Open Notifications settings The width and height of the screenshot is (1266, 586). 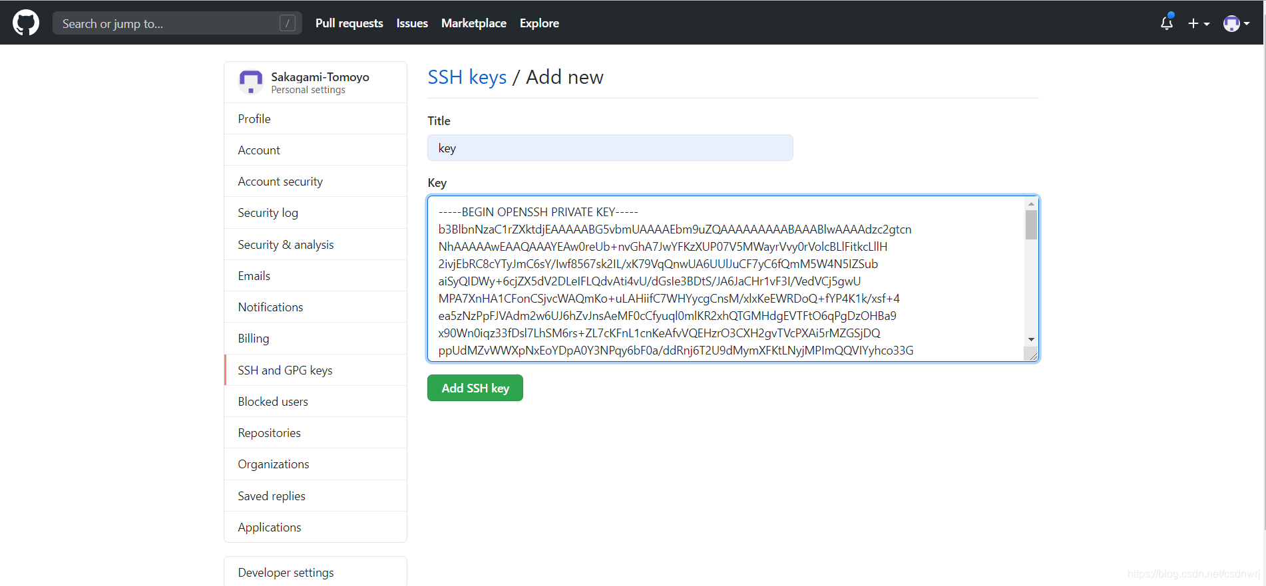(316, 307)
